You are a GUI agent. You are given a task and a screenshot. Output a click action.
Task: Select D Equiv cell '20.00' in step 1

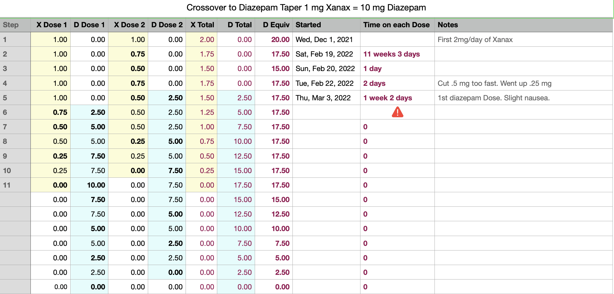coord(274,39)
